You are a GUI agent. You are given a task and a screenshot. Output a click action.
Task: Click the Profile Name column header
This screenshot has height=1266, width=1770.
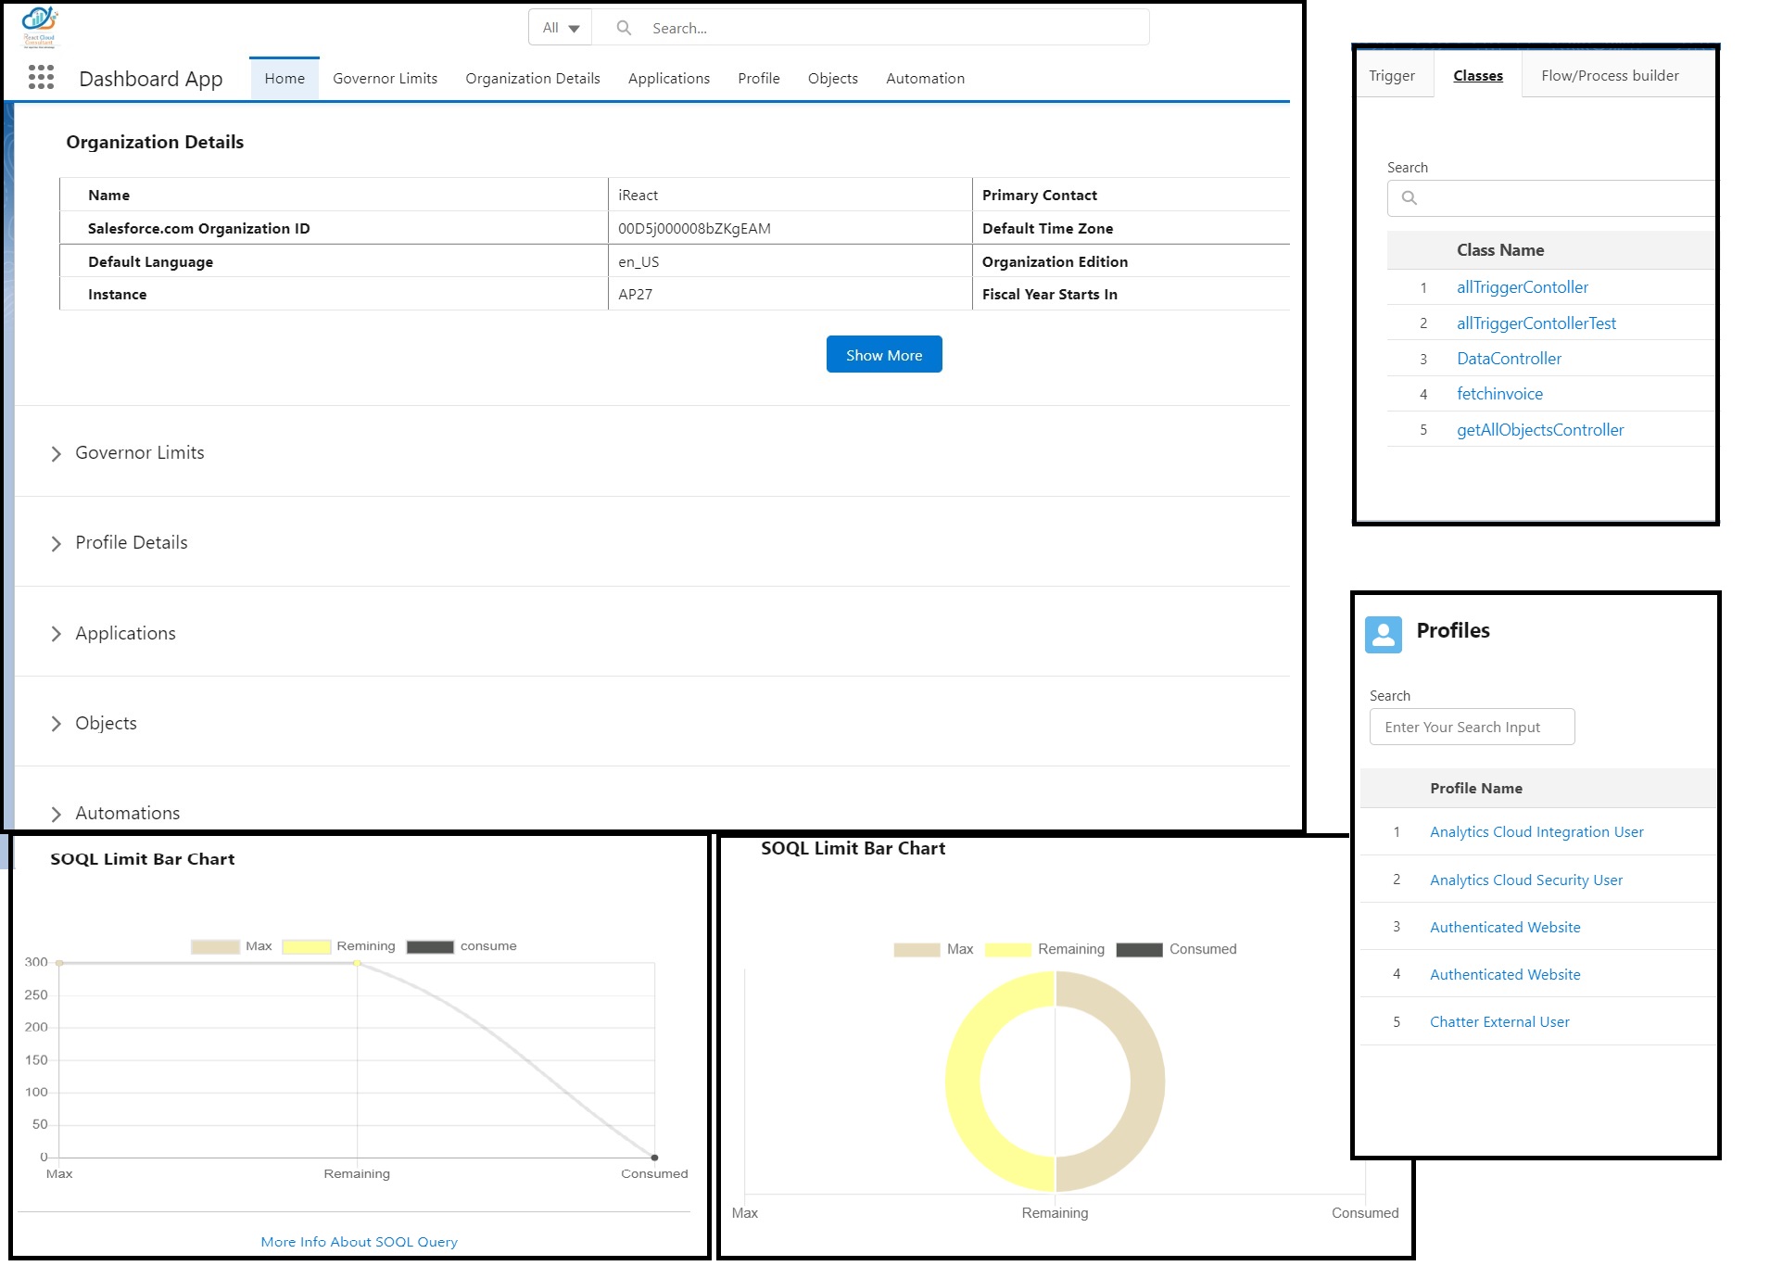(x=1476, y=789)
